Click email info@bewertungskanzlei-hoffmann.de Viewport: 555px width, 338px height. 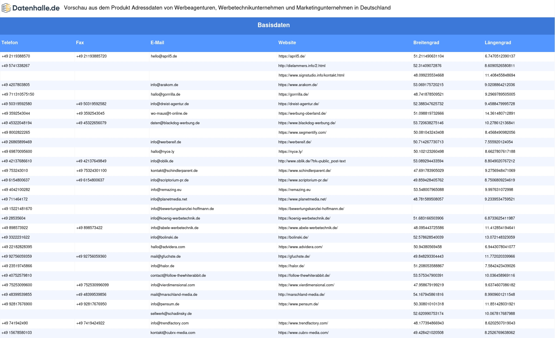(182, 209)
